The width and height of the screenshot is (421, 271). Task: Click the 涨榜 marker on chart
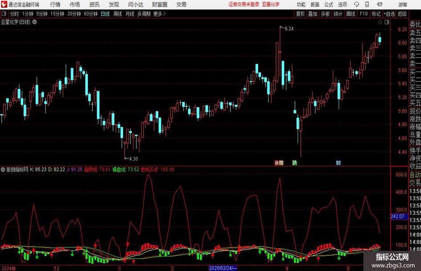point(279,162)
